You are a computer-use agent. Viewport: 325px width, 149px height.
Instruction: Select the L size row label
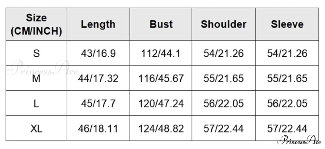click(36, 103)
